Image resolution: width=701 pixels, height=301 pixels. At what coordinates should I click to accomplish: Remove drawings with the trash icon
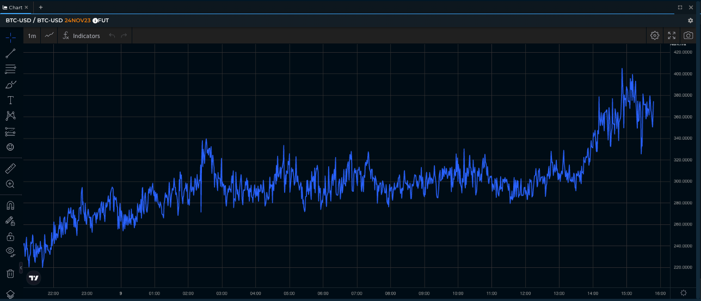(x=10, y=273)
